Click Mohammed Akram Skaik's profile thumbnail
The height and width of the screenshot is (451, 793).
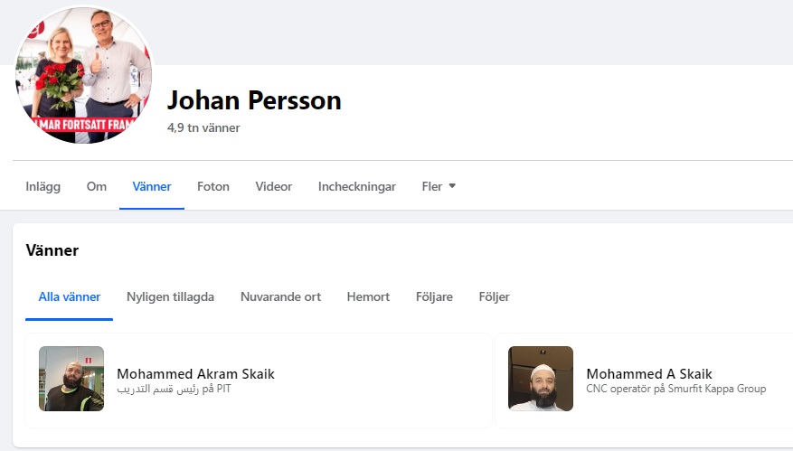click(x=71, y=379)
